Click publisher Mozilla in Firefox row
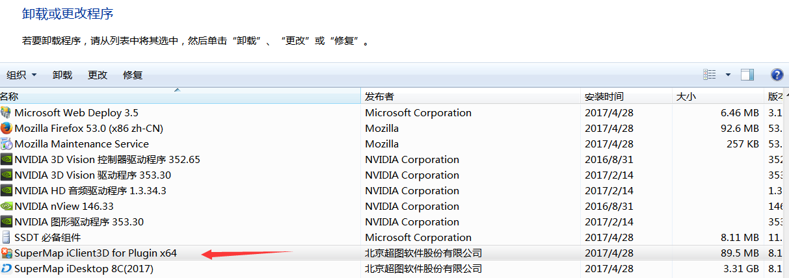Viewport: 789px width, 278px height. click(x=382, y=128)
